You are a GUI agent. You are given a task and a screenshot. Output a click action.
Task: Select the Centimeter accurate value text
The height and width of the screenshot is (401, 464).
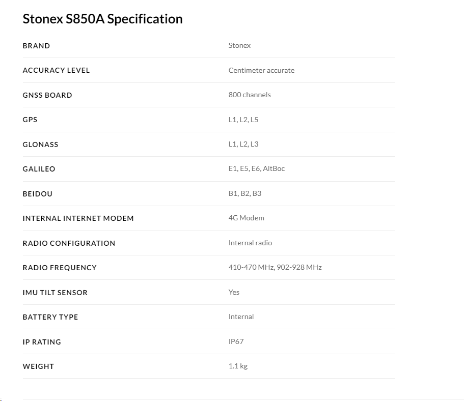[261, 70]
